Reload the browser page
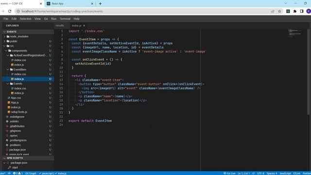This screenshot has height=175, width=311. click(10, 11)
